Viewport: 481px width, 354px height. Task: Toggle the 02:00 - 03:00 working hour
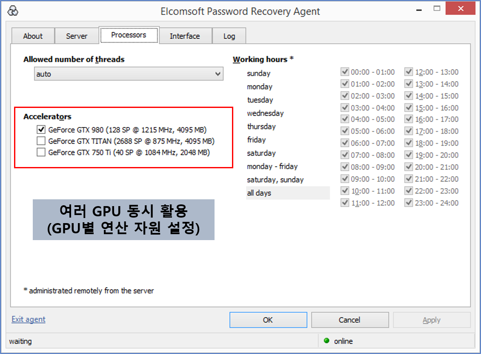(x=345, y=96)
